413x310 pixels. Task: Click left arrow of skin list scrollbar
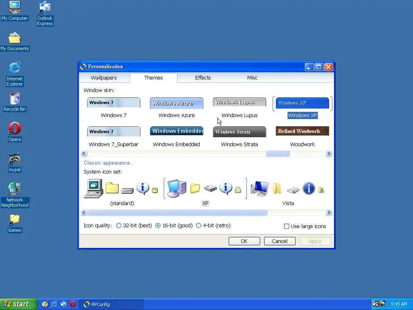84,154
